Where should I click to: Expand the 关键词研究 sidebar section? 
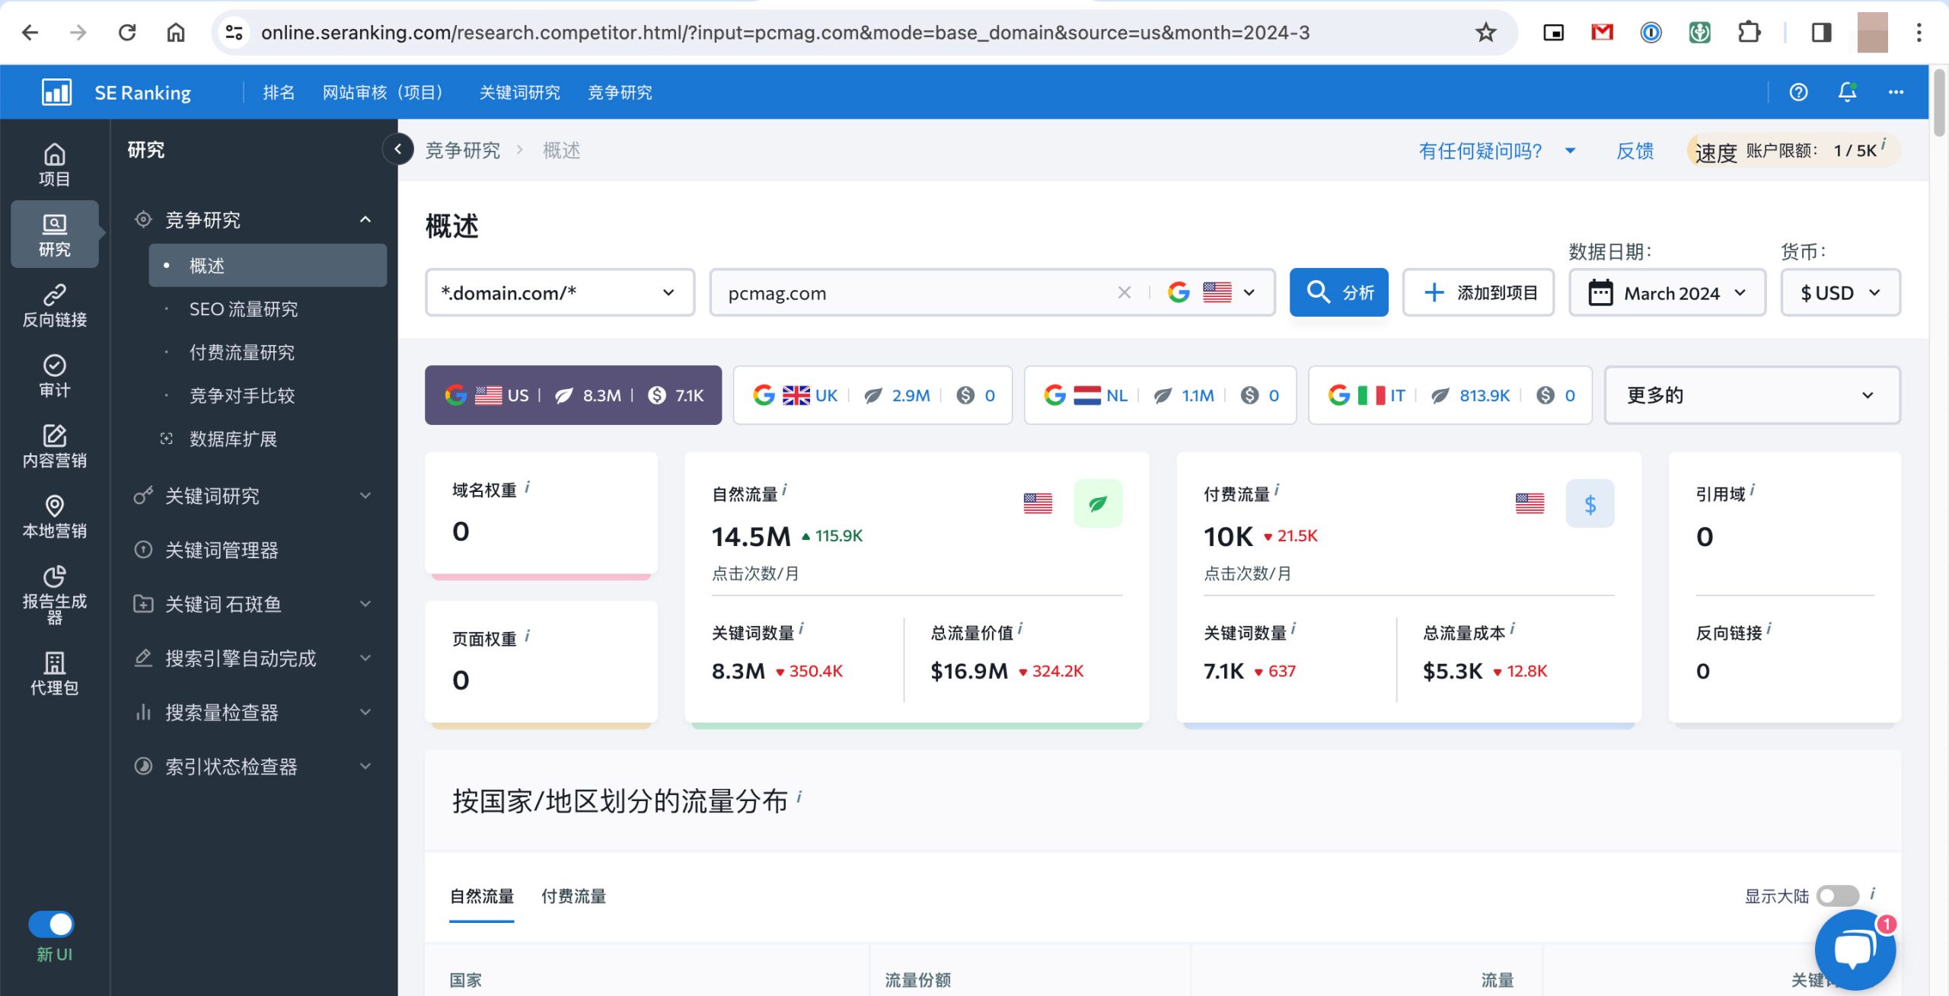(365, 496)
